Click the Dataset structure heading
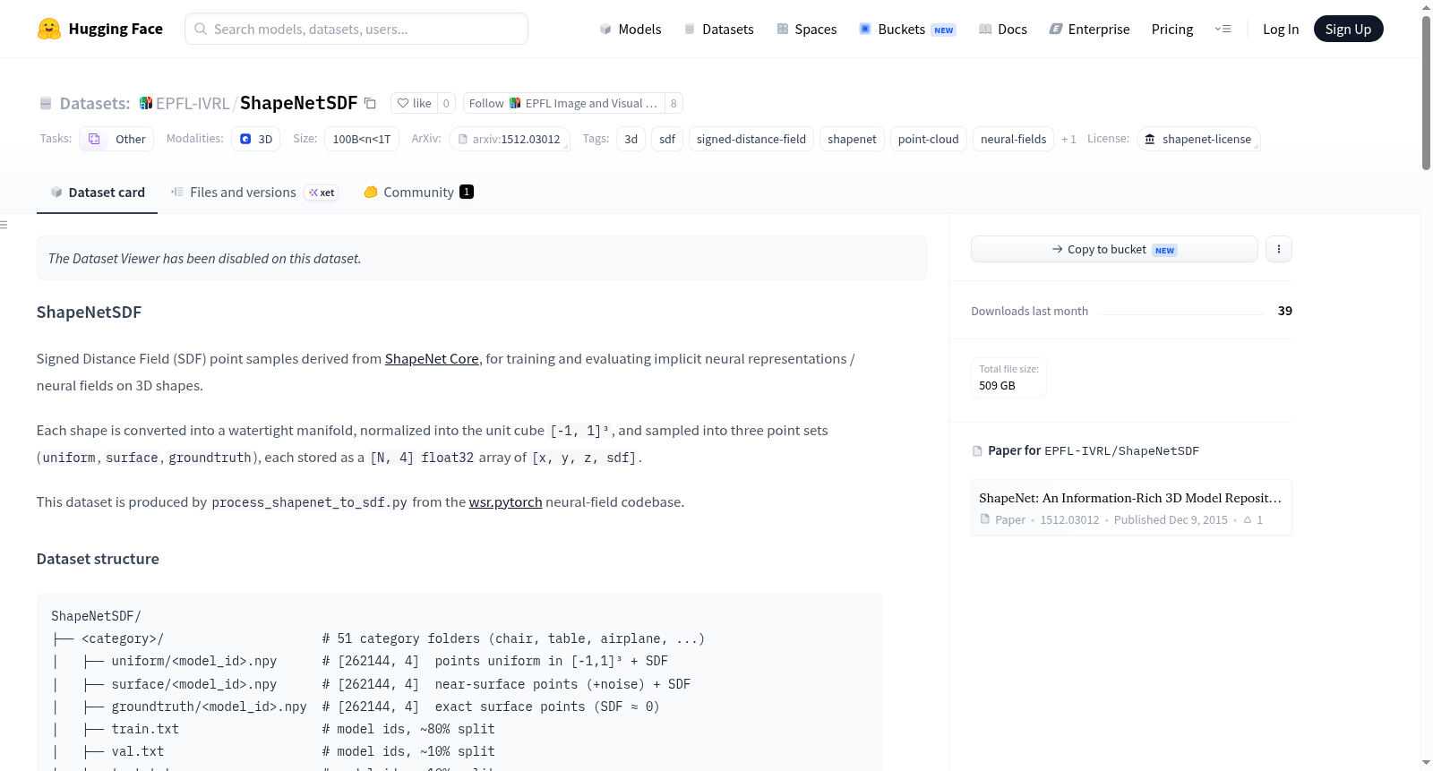Screen dimensions: 1433x771 (x=98, y=559)
